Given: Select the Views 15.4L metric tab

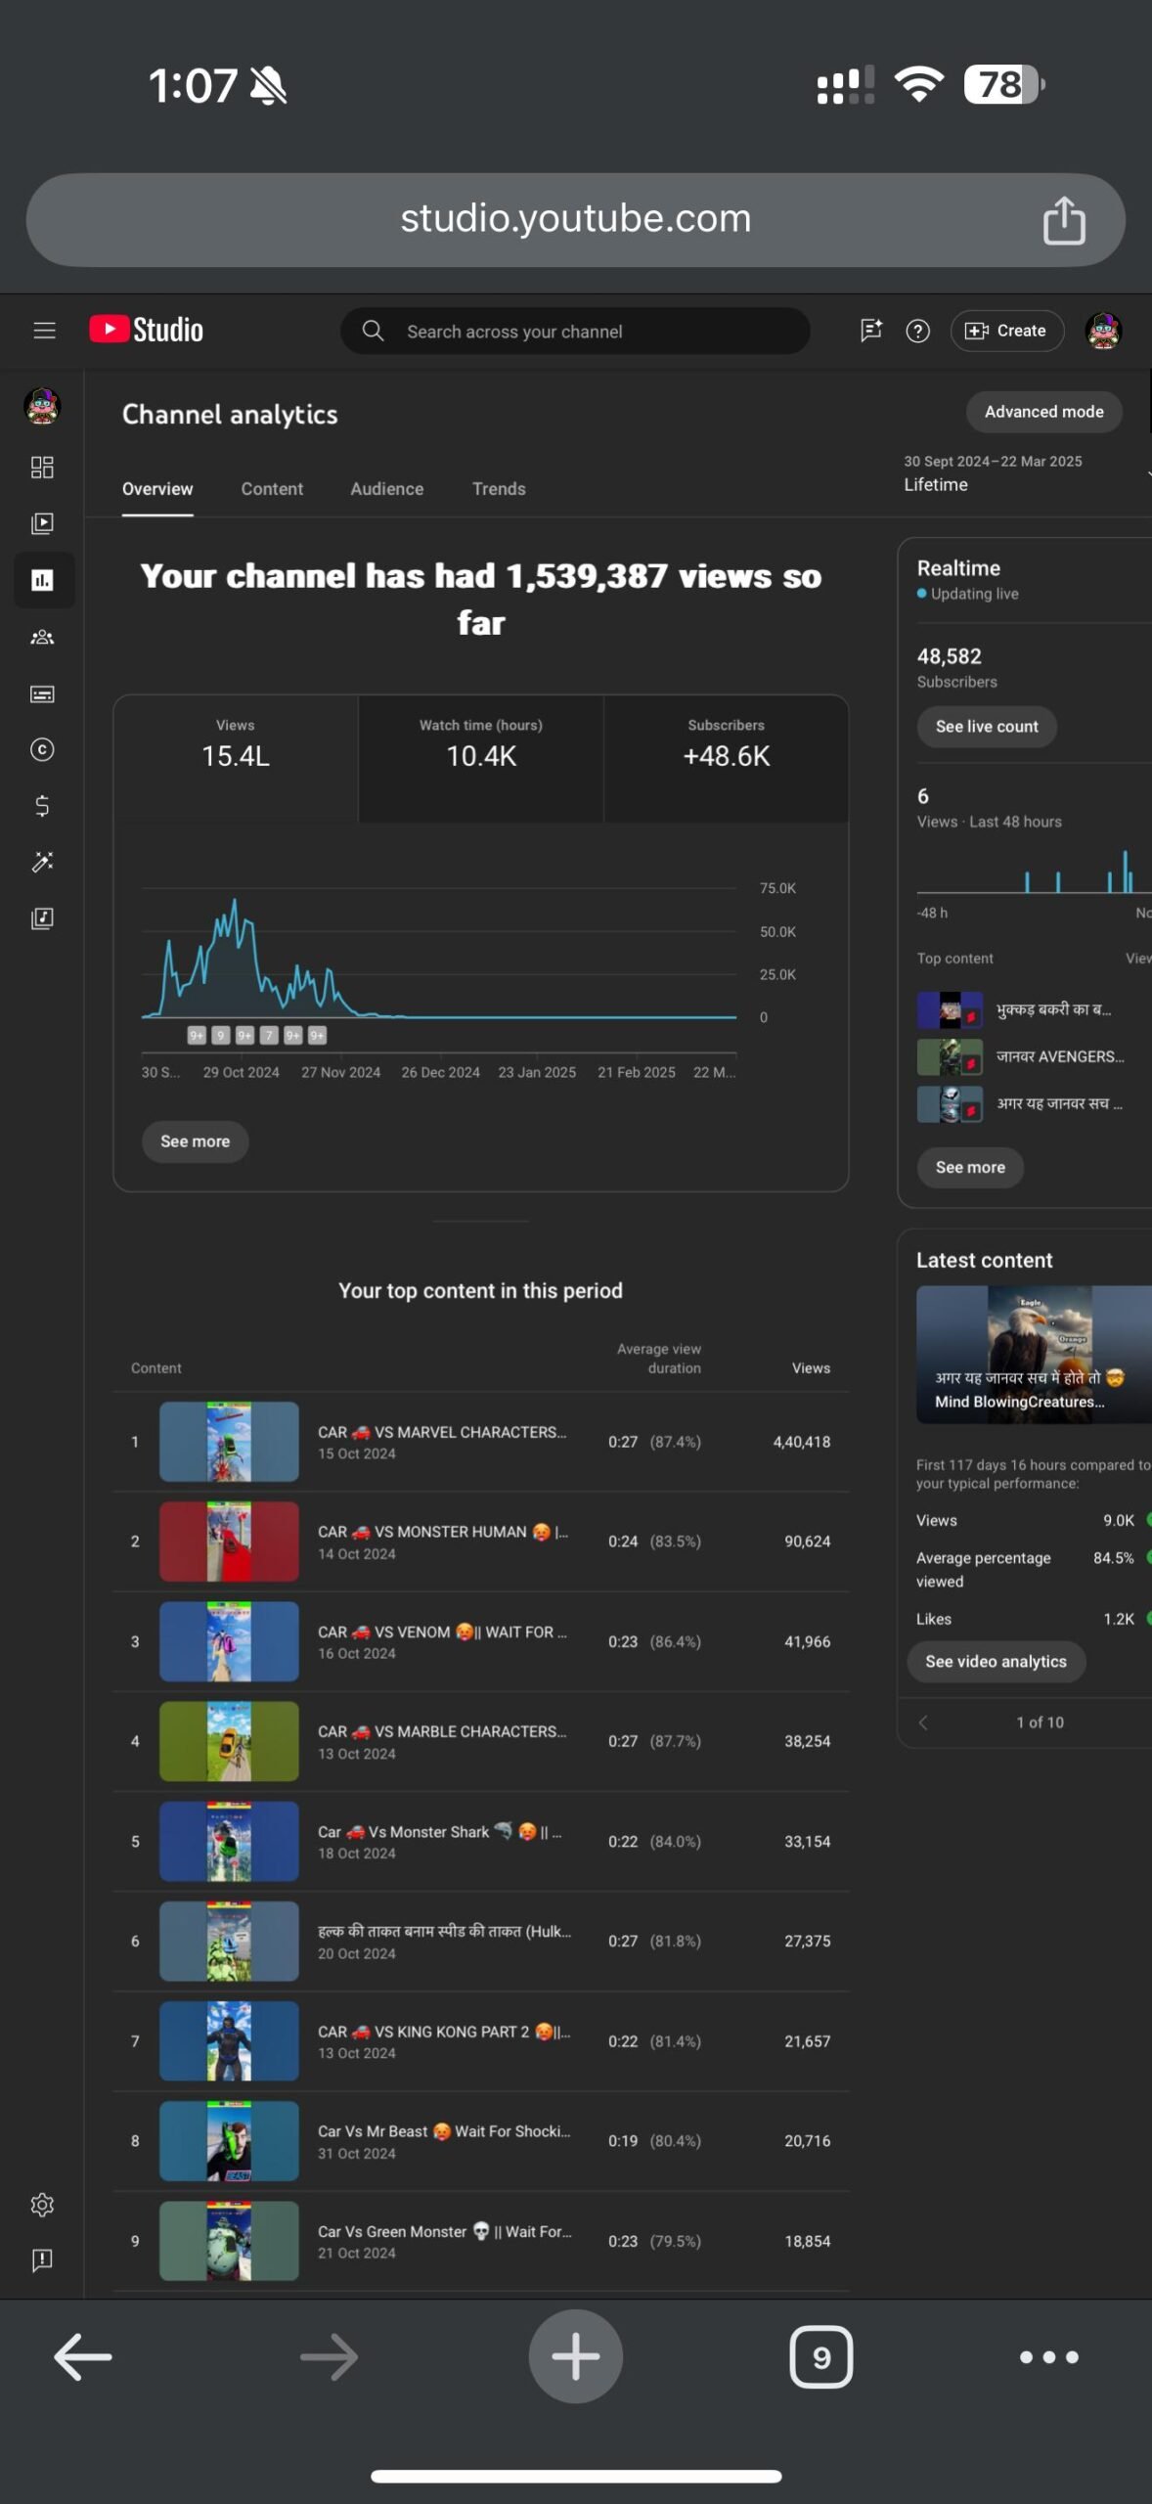Looking at the screenshot, I should tap(236, 758).
